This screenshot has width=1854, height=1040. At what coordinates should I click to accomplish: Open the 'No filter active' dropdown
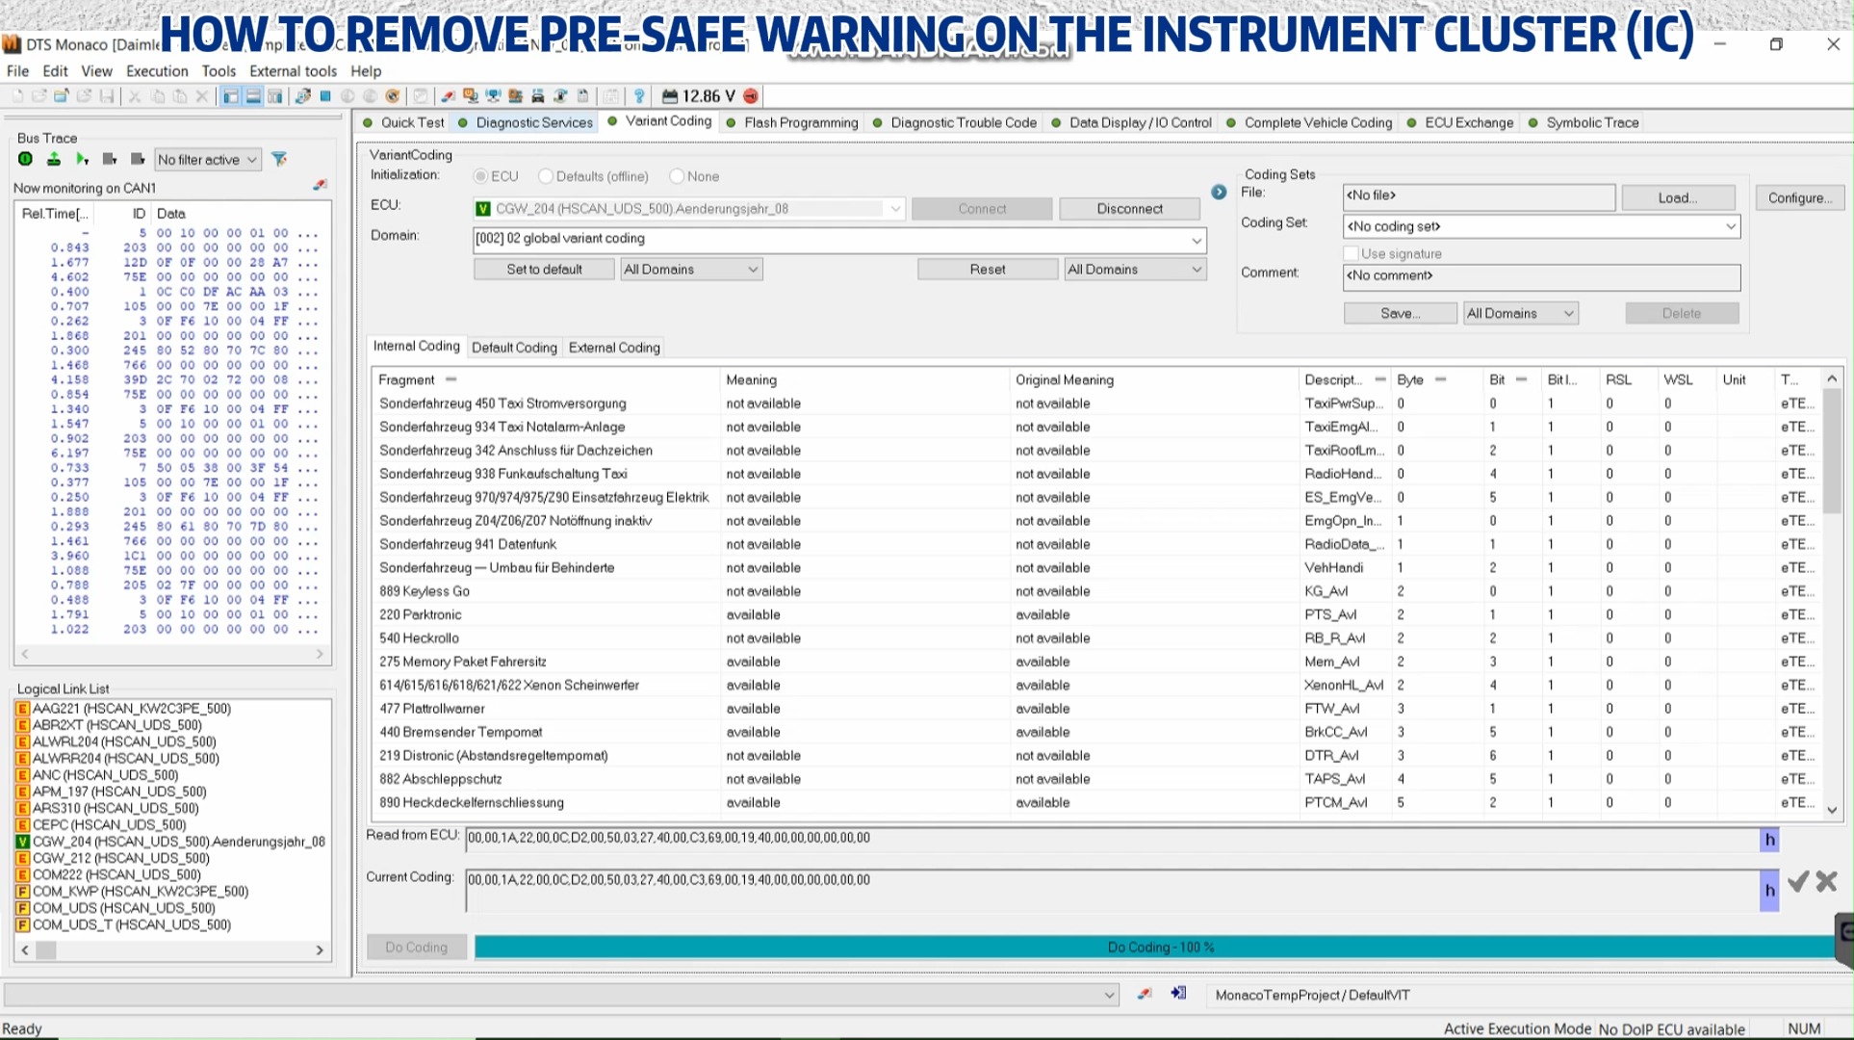click(x=208, y=160)
